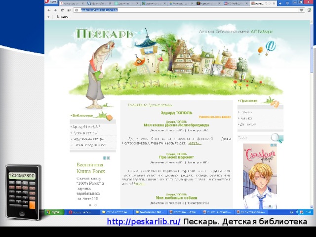Select the first Forex ad carousel dot
316x237 pixels.
coord(90,205)
